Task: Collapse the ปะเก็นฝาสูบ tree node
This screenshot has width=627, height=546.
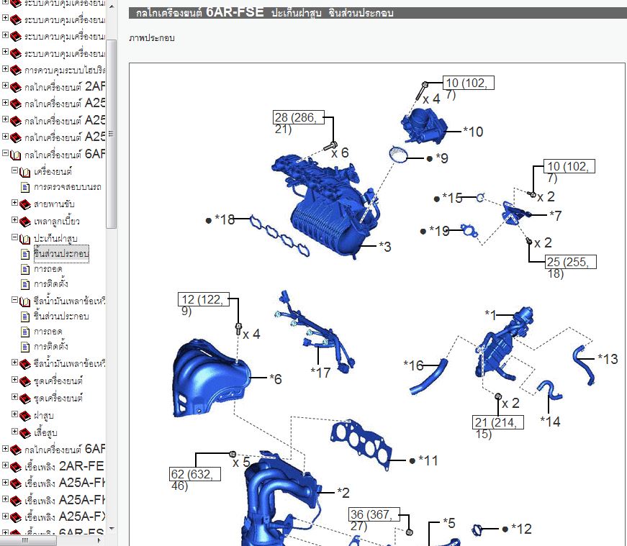Action: click(15, 237)
